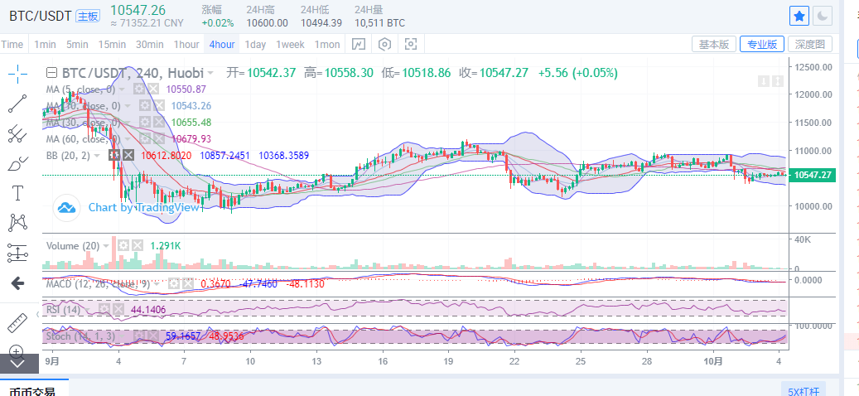859x396 pixels.
Task: Open settings gear for MA 10 indicator
Action: point(145,106)
